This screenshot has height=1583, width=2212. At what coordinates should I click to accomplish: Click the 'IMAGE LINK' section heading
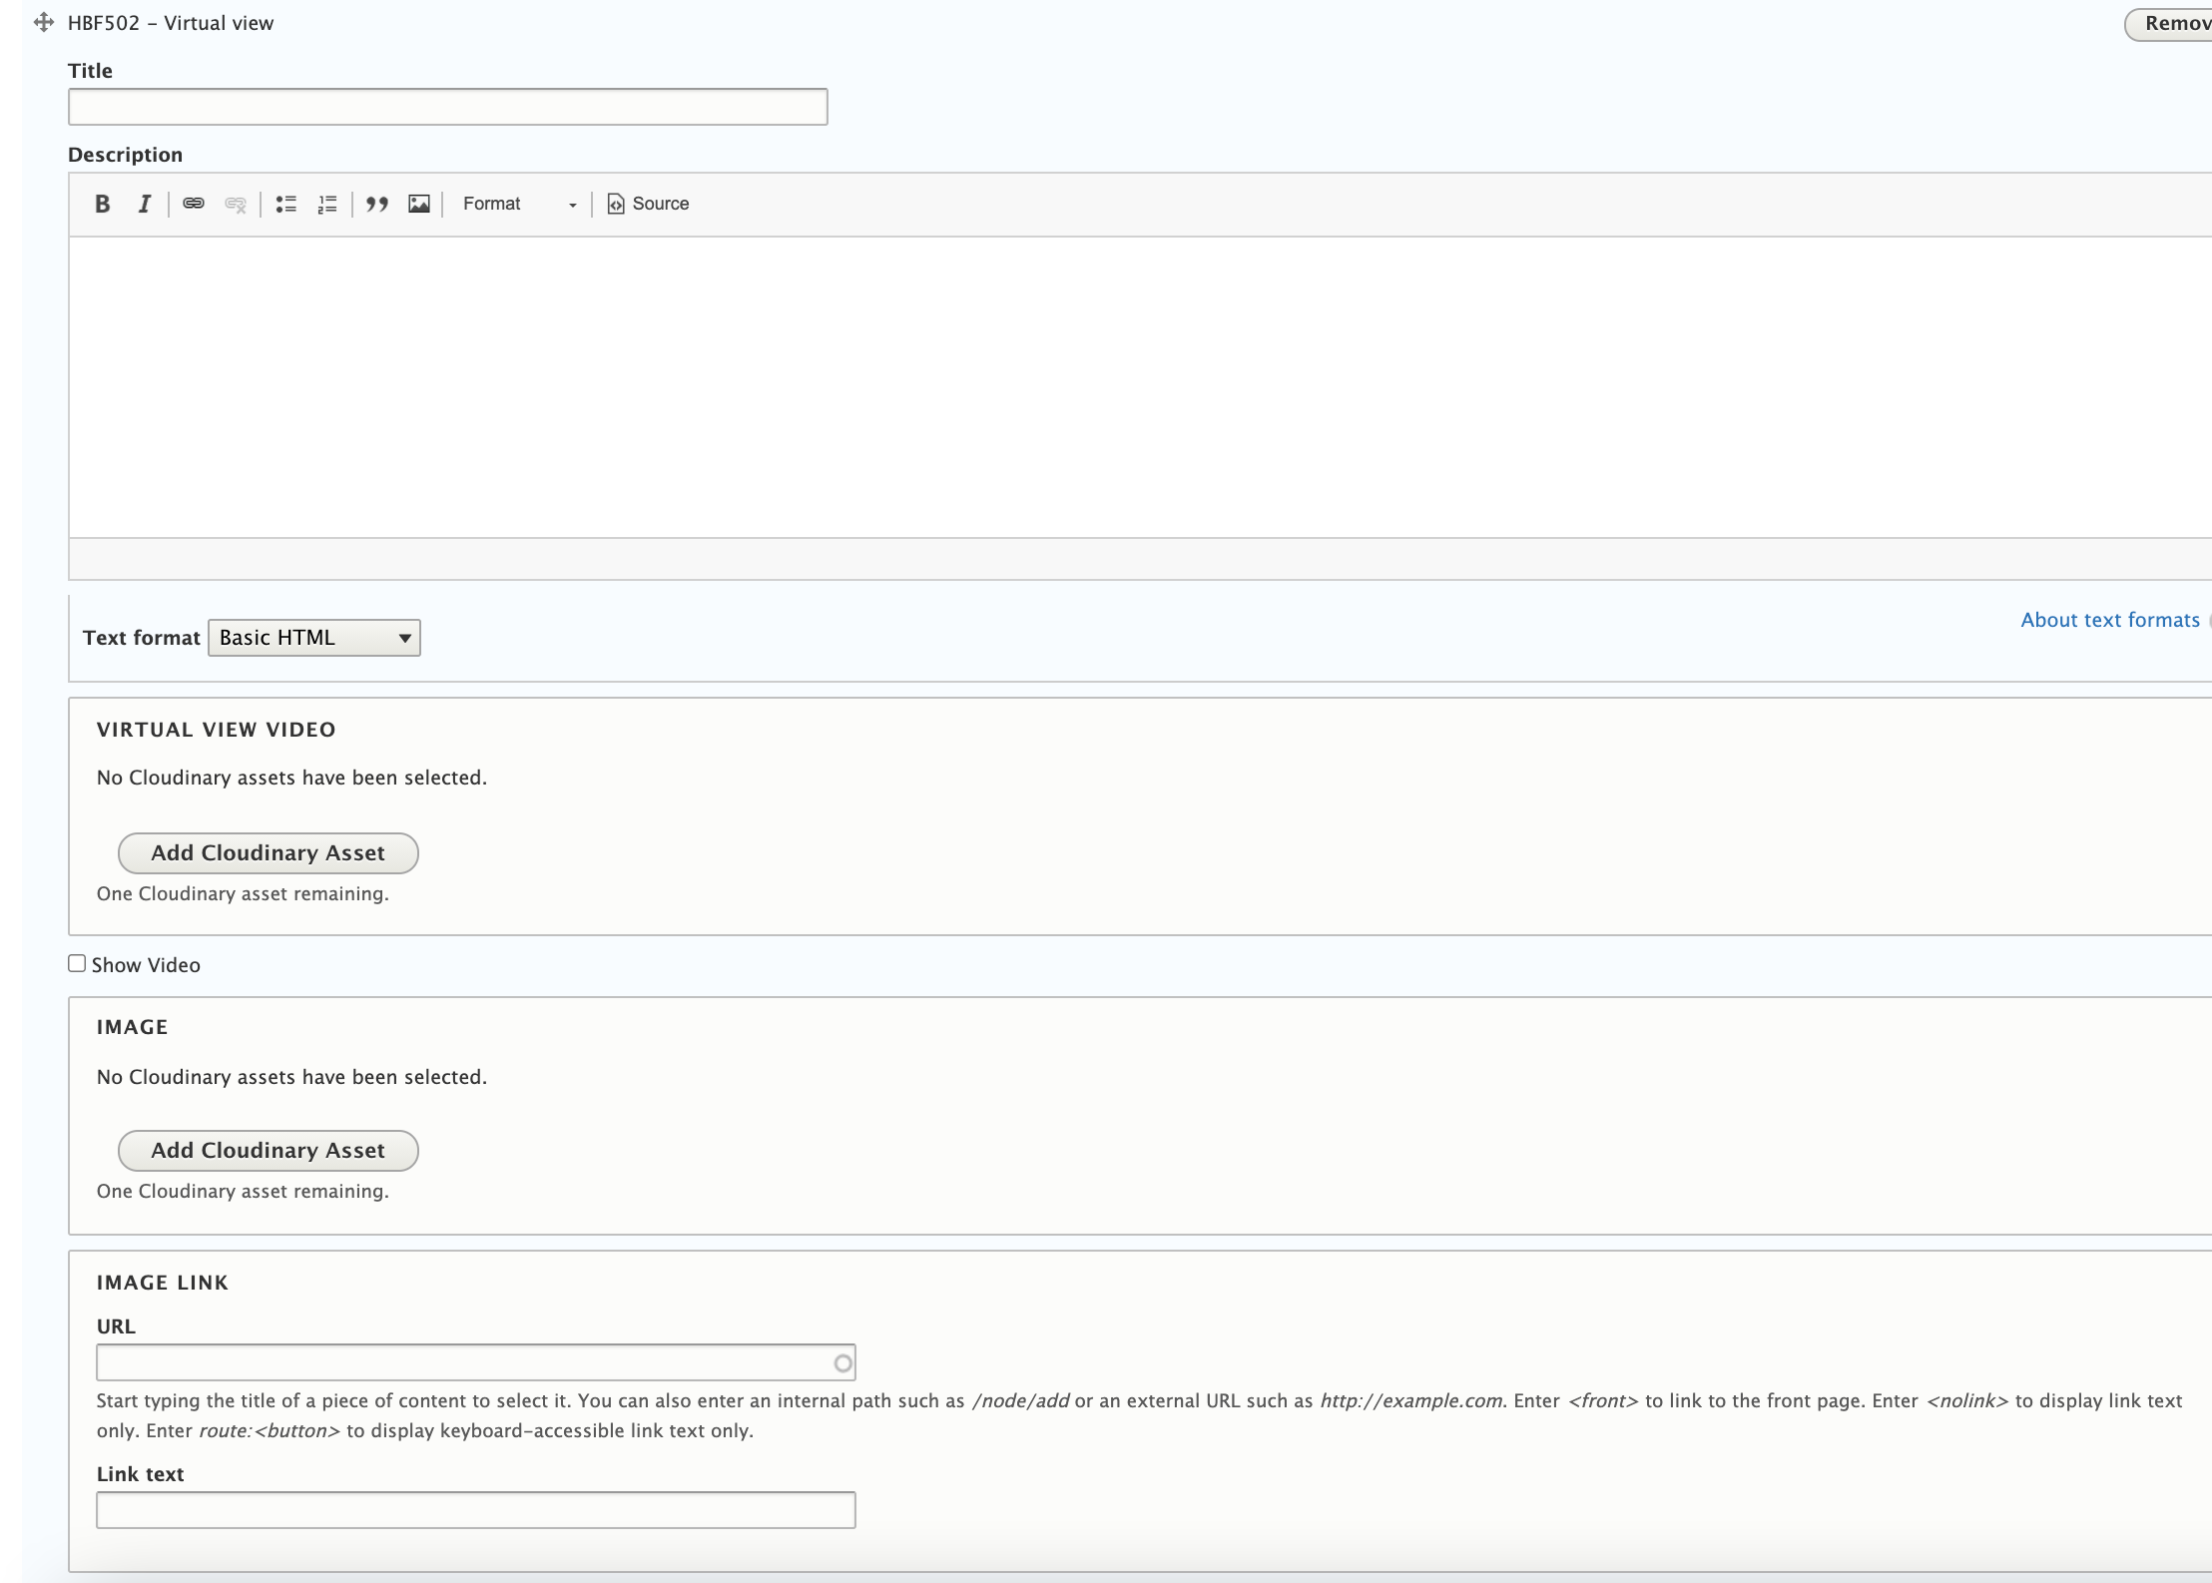(163, 1283)
